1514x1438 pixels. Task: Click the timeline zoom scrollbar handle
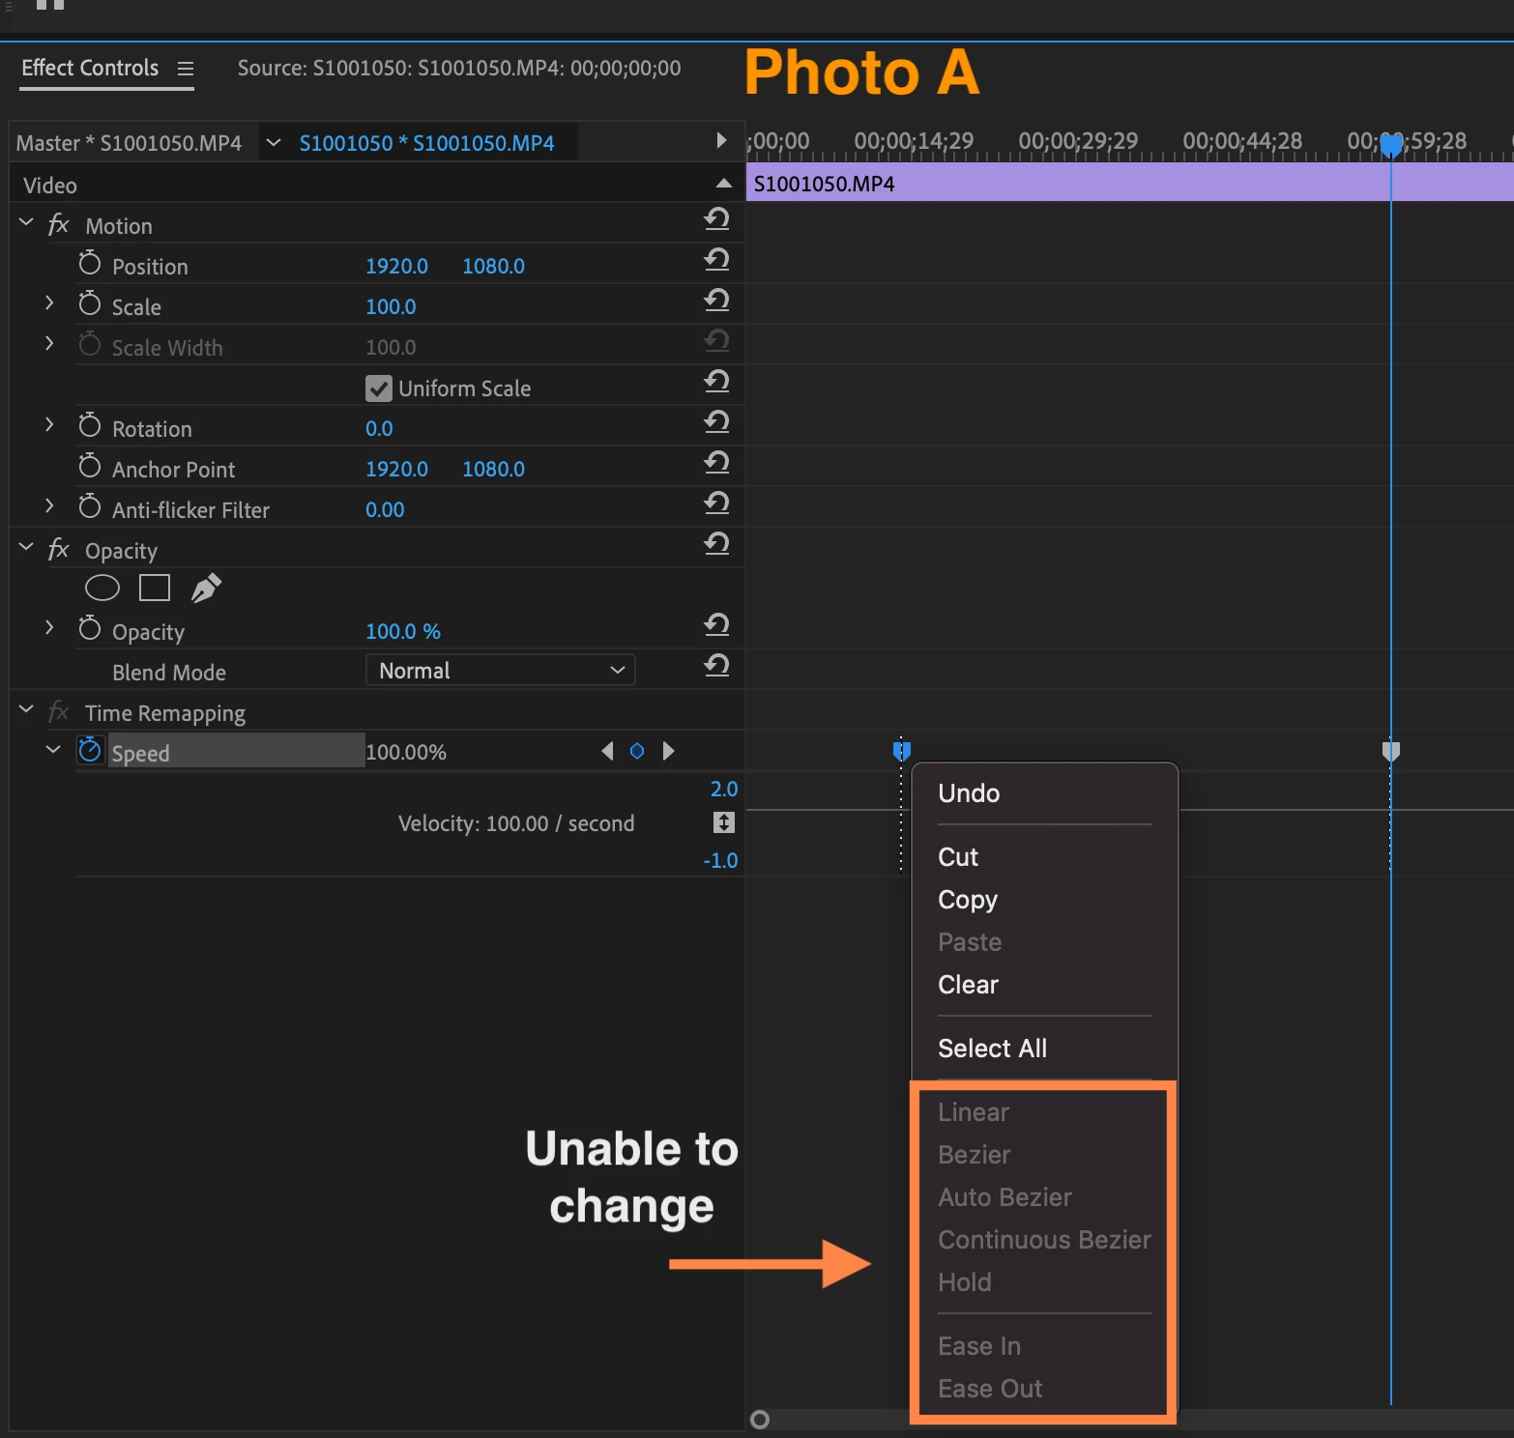[x=760, y=1419]
